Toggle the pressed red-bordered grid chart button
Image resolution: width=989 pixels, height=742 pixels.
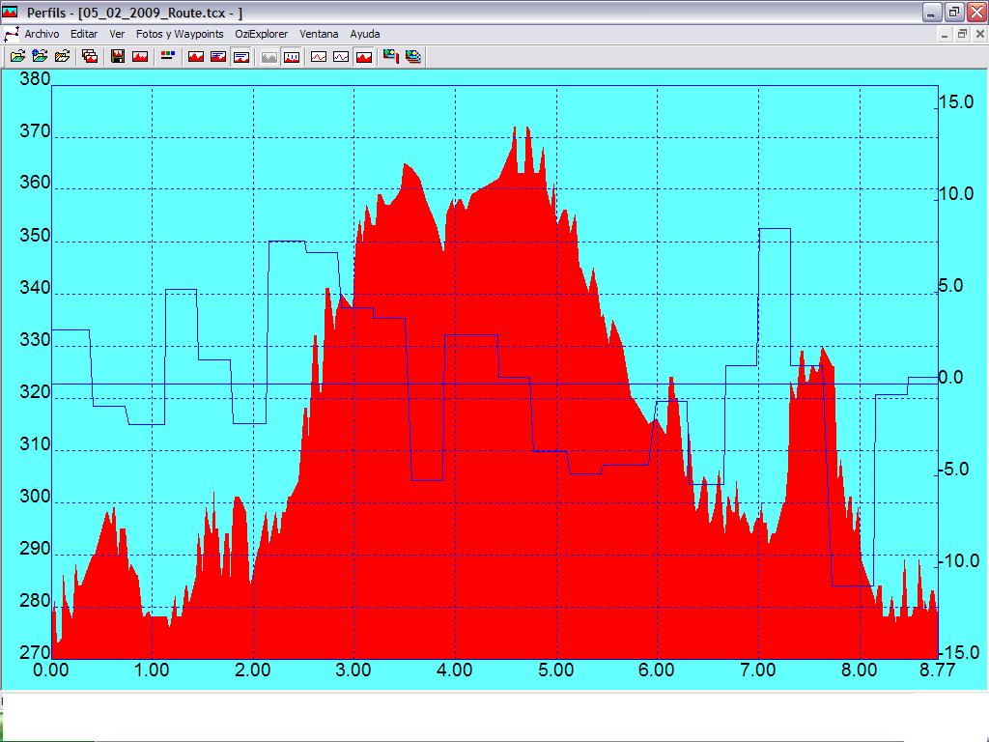pyautogui.click(x=291, y=57)
